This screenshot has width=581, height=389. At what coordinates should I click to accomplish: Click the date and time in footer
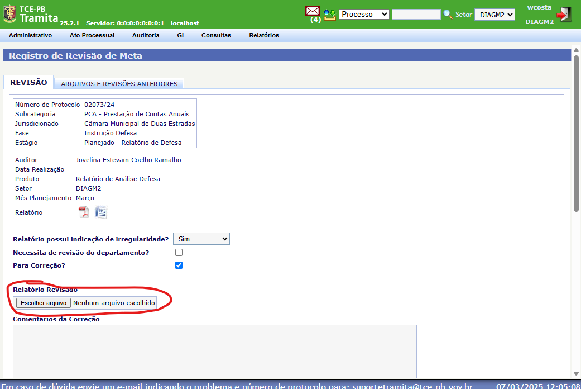pos(538,386)
